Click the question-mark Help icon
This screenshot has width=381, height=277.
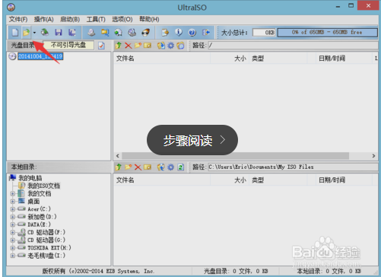coord(192,32)
